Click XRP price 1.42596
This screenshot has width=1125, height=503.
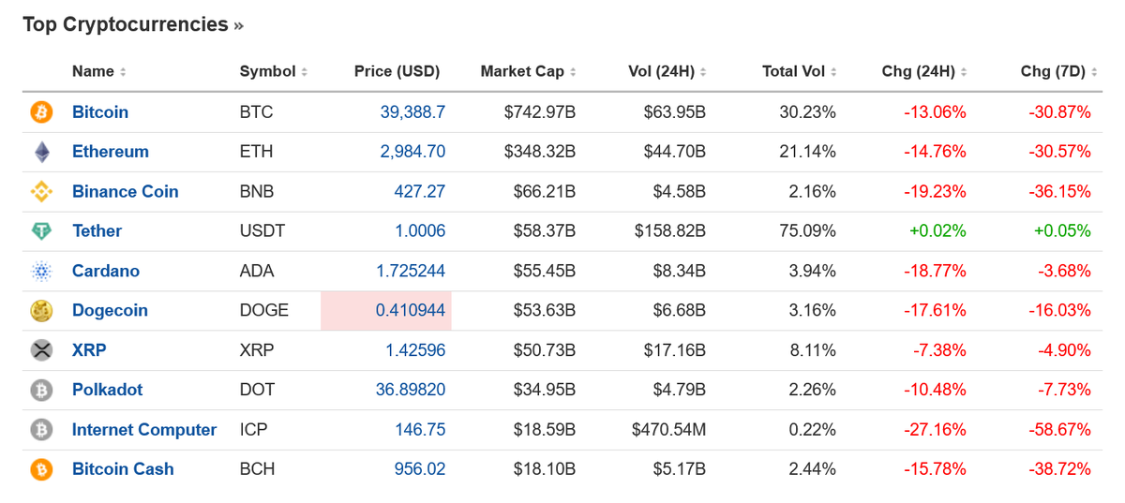tap(415, 350)
